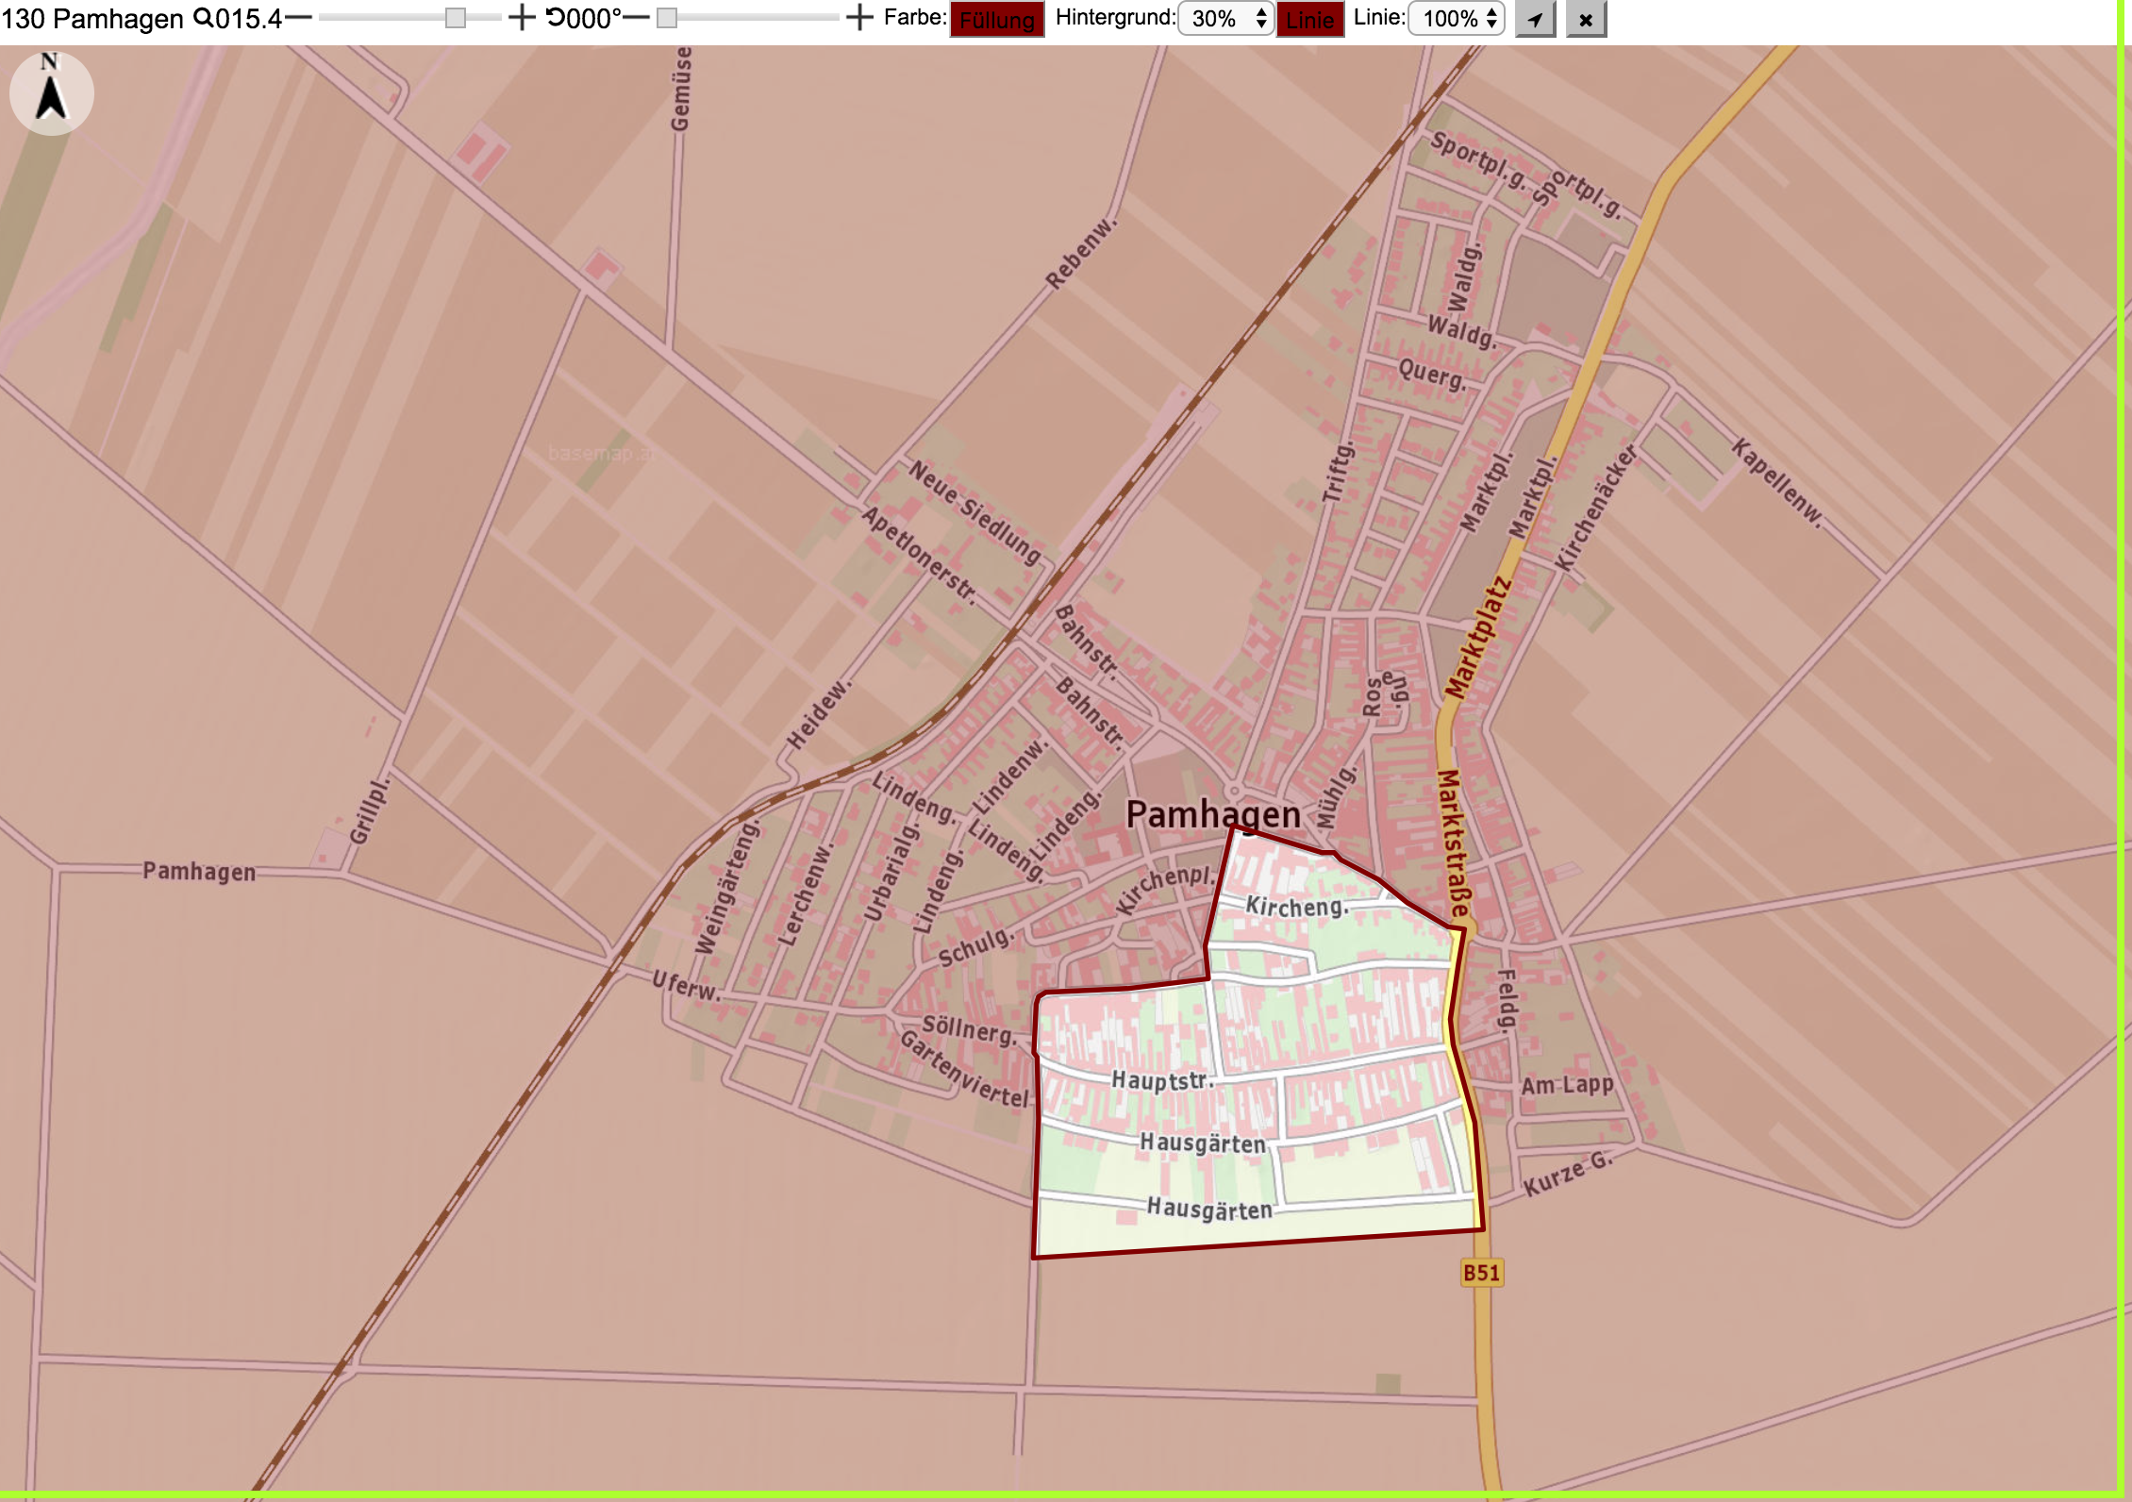Open the Hintergrund 30% dropdown
The height and width of the screenshot is (1502, 2132).
1226,19
